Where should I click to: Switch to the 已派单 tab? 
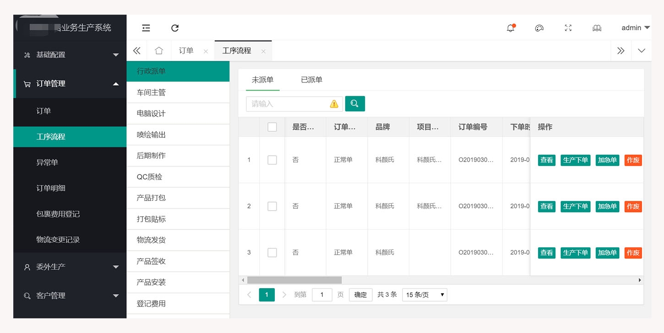coord(311,80)
